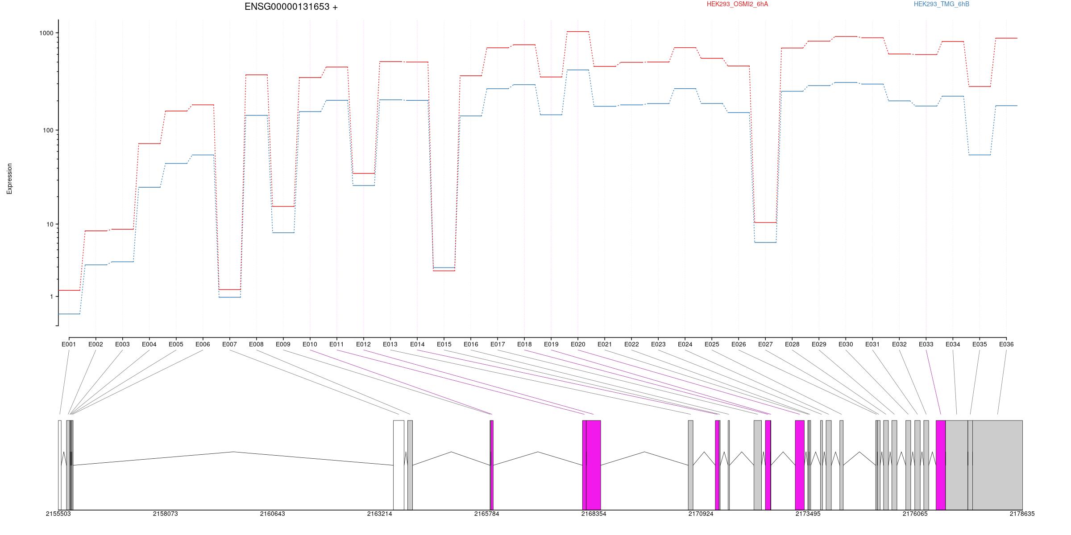
Task: Click exon label E030
Action: [x=846, y=344]
